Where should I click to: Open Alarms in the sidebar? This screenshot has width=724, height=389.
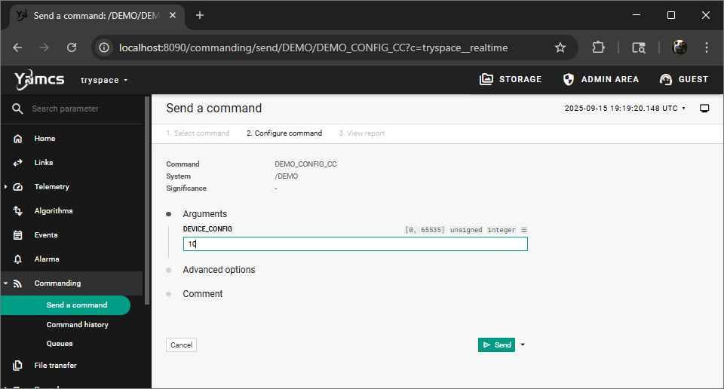47,259
